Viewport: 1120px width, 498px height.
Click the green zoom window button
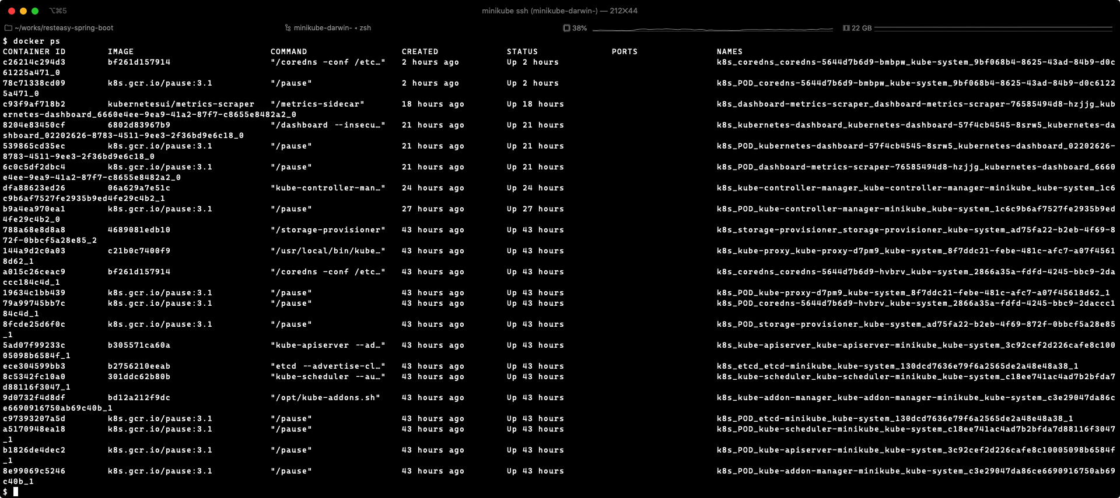click(35, 11)
